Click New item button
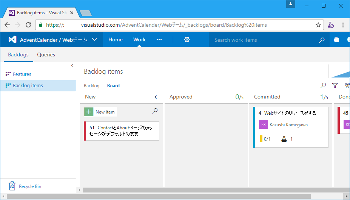This screenshot has width=350, height=200. coord(100,112)
